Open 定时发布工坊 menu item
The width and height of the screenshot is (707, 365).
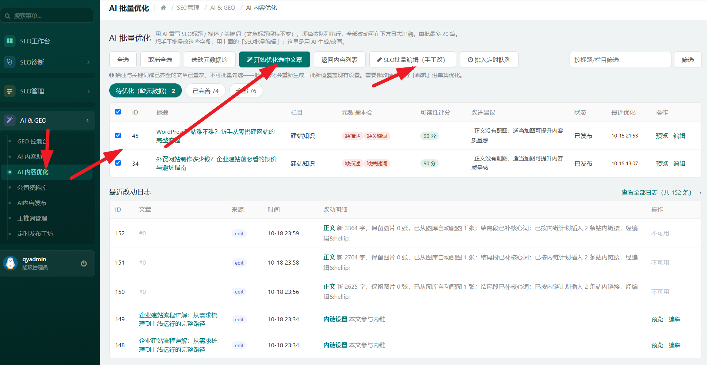point(35,233)
